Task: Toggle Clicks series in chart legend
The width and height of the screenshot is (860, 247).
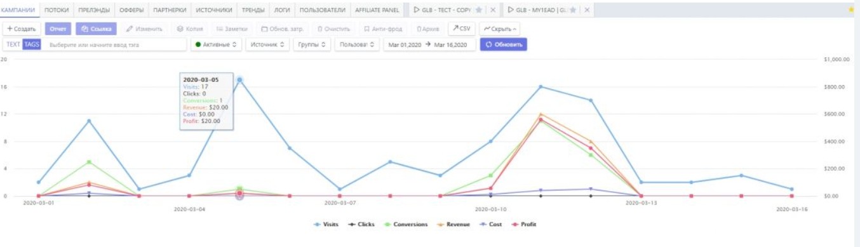Action: pos(362,224)
